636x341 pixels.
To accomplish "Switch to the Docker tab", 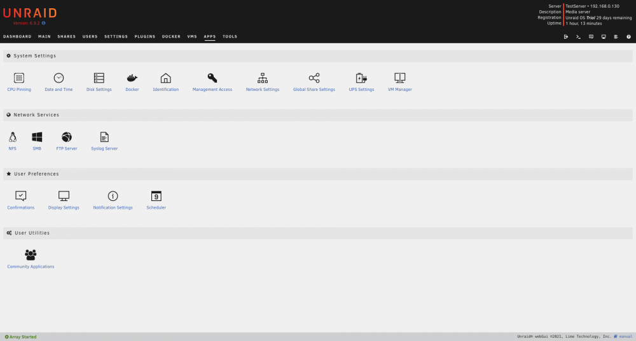I will 171,36.
